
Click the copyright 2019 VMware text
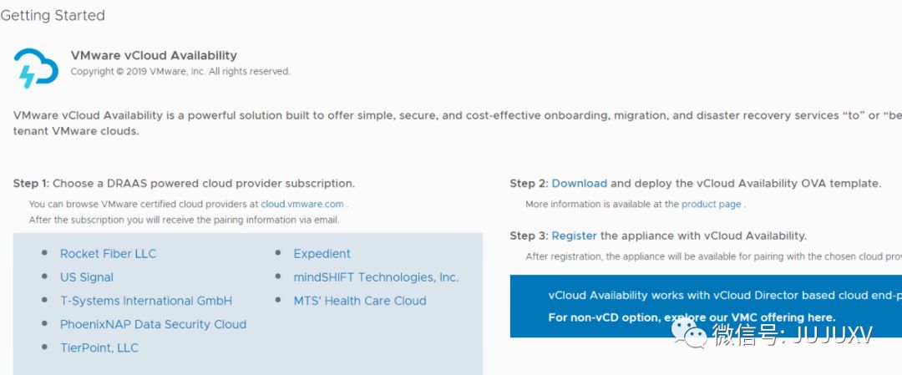[x=180, y=72]
